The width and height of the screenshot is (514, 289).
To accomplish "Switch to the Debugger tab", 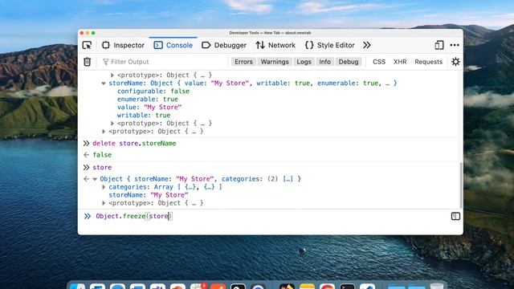I will tap(224, 45).
